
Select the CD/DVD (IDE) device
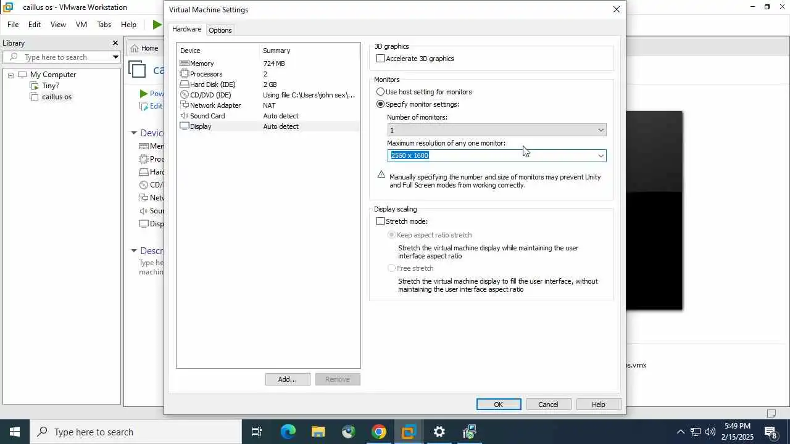point(268,95)
